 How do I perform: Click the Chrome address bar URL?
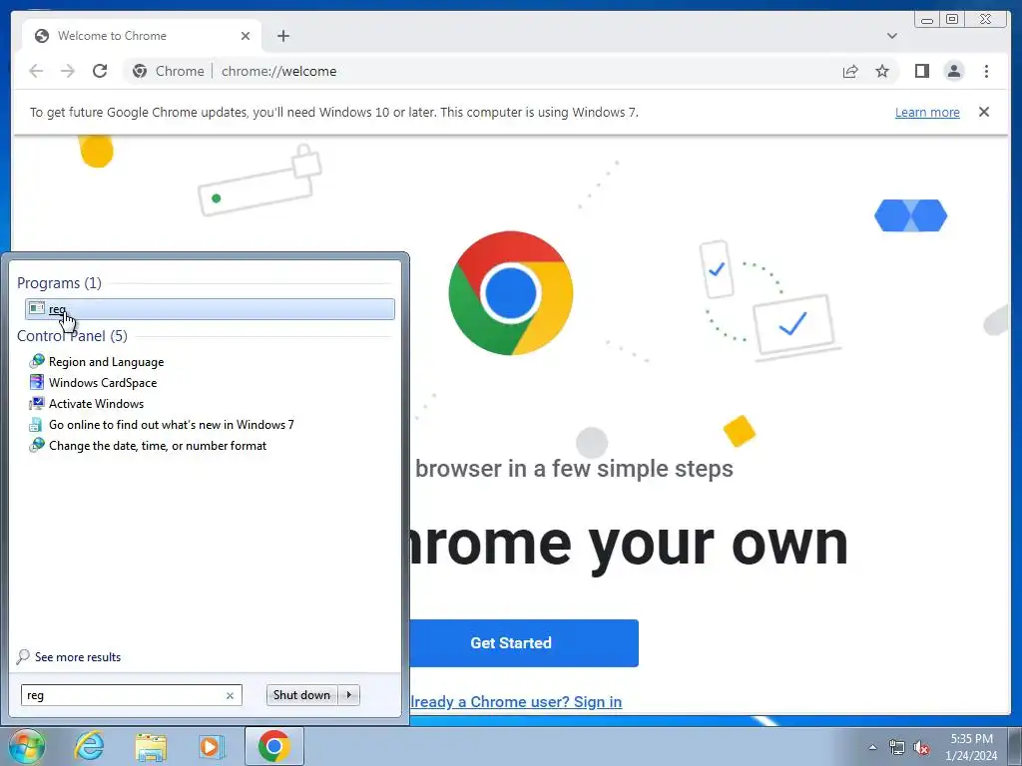click(x=279, y=71)
